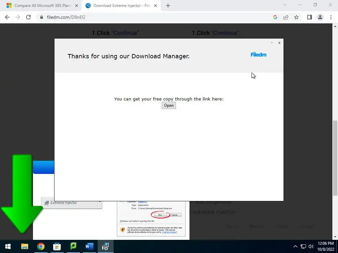Close the Download Manager popup with x
The height and width of the screenshot is (253, 338).
tap(279, 43)
